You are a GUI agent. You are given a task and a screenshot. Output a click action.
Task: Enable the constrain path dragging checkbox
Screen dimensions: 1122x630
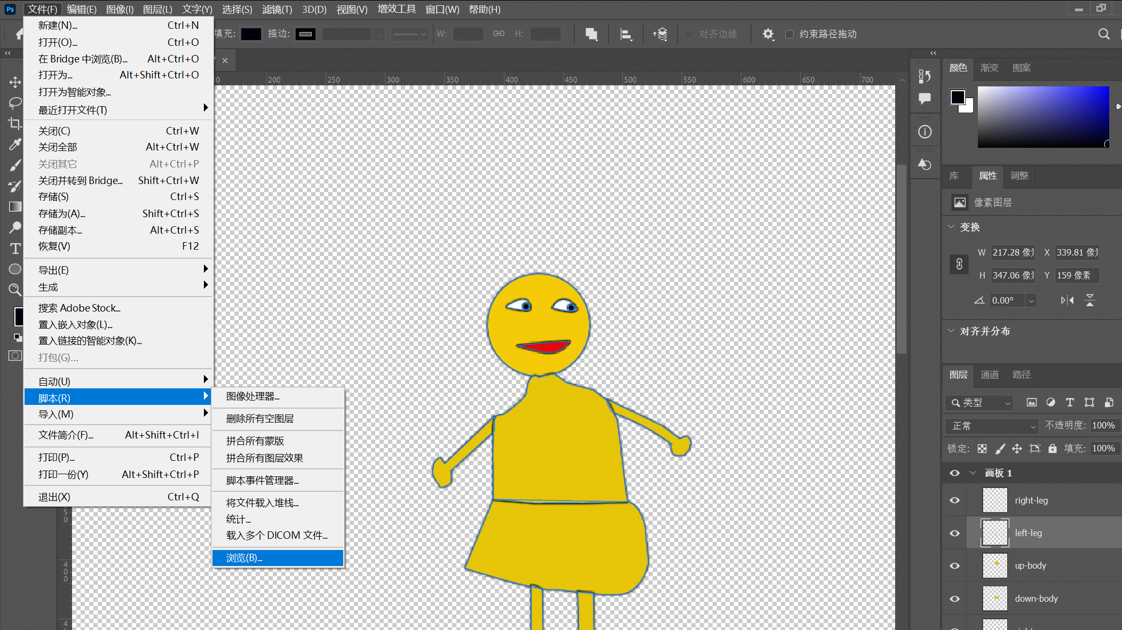coord(789,34)
